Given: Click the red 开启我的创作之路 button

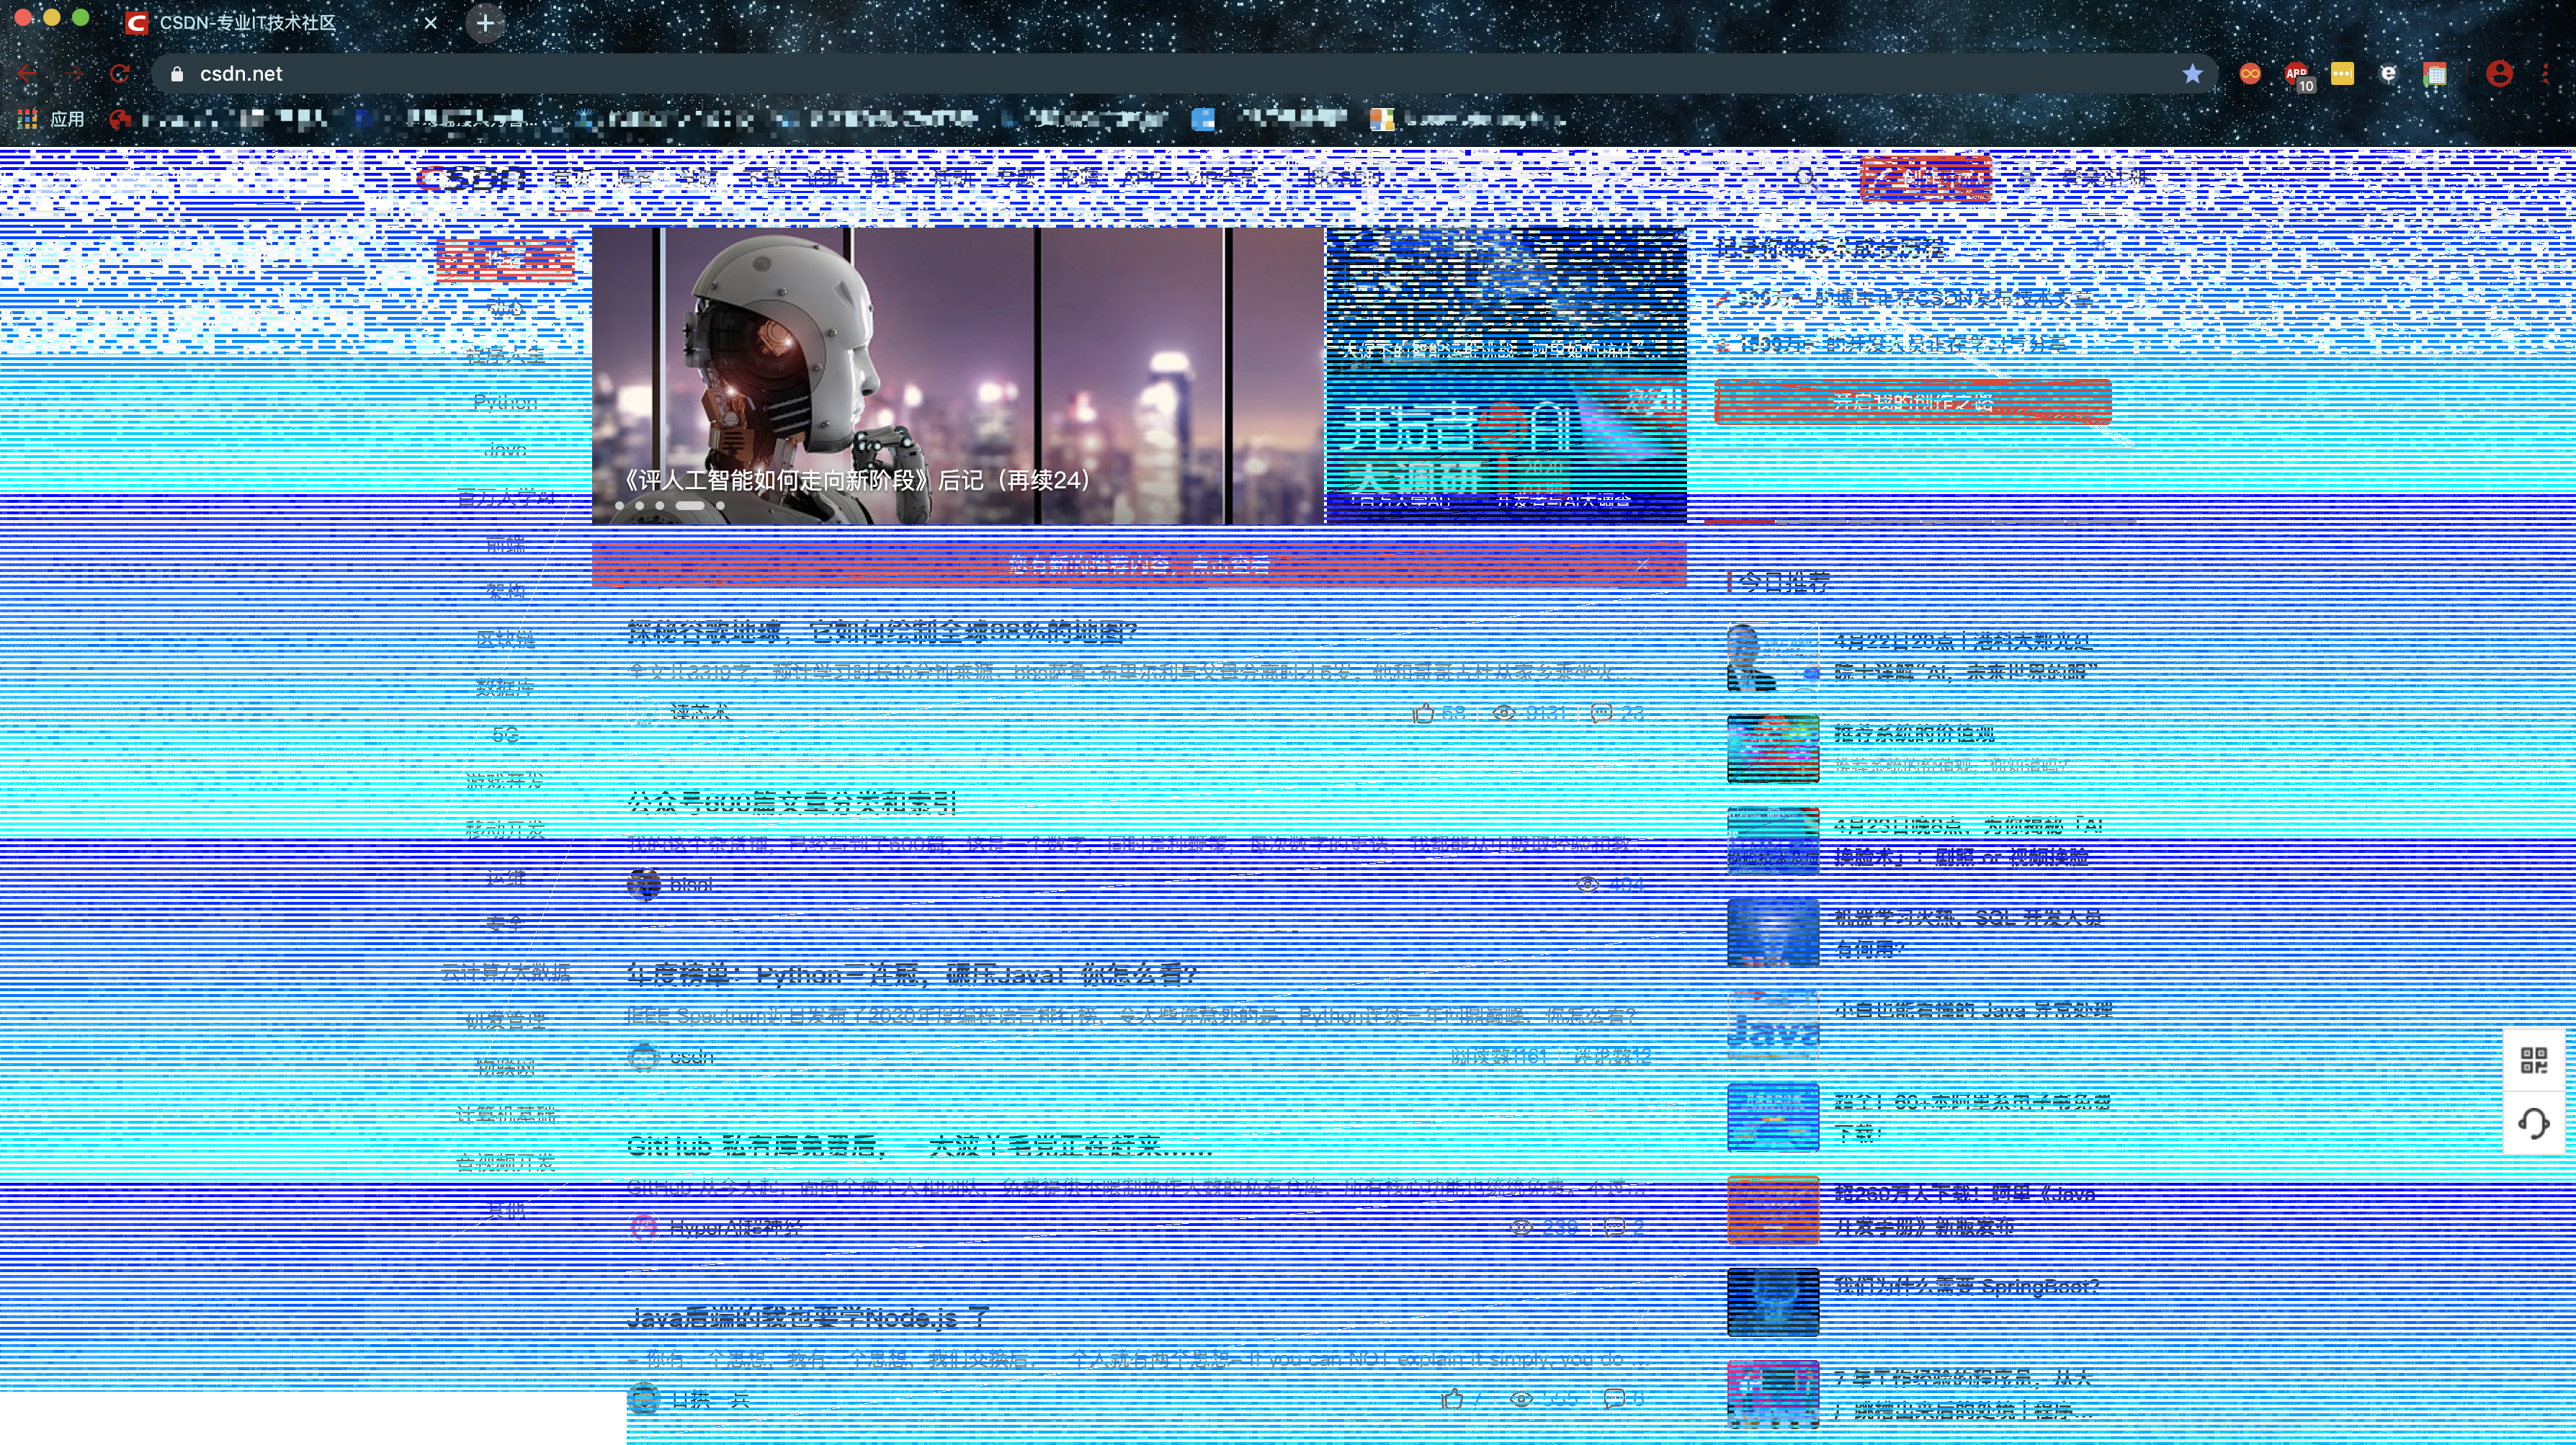Looking at the screenshot, I should 1912,402.
